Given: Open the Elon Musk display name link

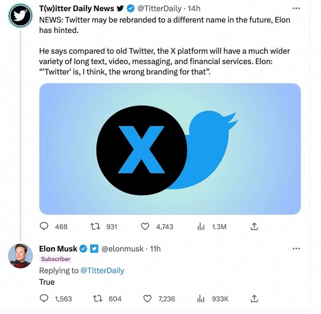Looking at the screenshot, I should 58,249.
